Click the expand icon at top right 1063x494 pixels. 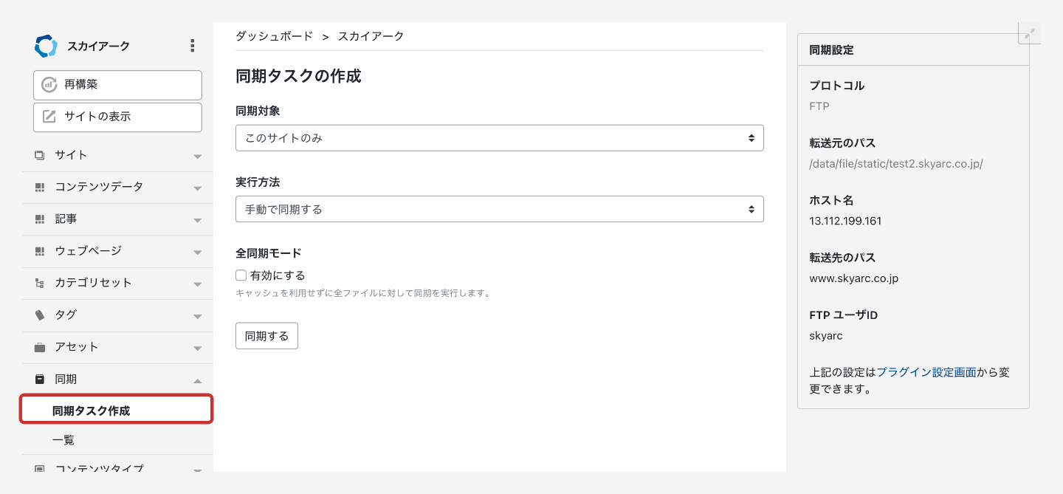(1029, 33)
